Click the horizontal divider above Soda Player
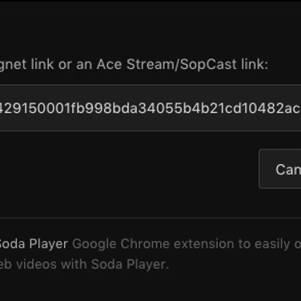 [x=150, y=218]
